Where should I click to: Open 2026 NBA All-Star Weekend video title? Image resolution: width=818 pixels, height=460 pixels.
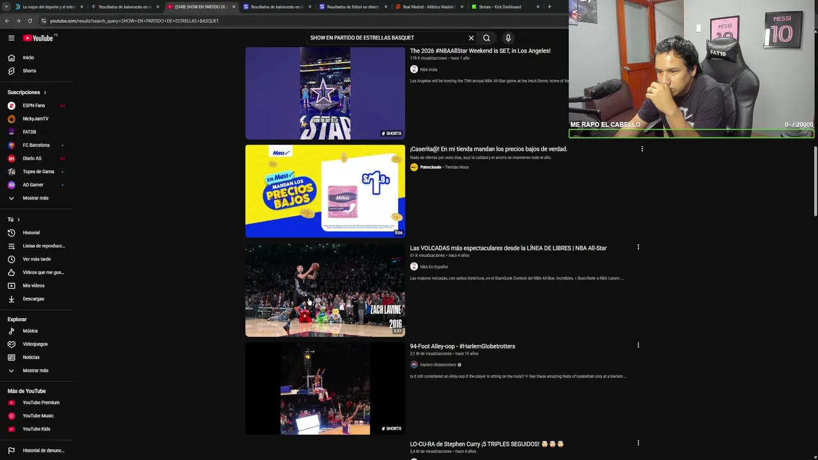(x=480, y=50)
